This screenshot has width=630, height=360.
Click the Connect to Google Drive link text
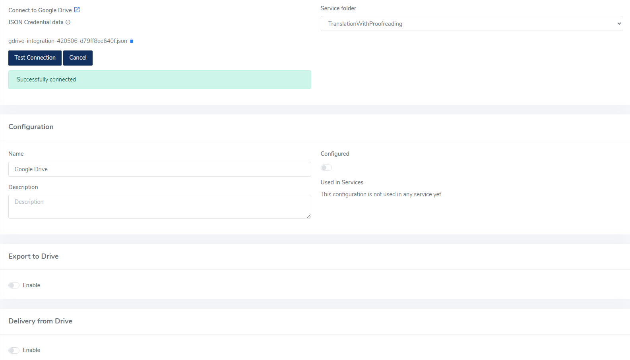(40, 10)
